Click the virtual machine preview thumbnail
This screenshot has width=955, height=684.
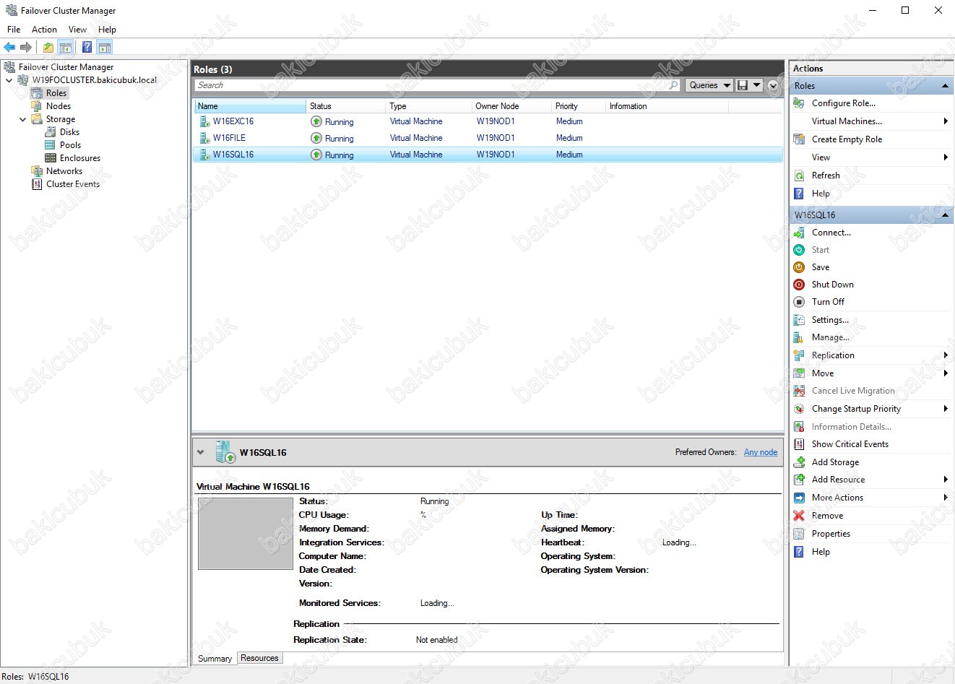click(246, 533)
